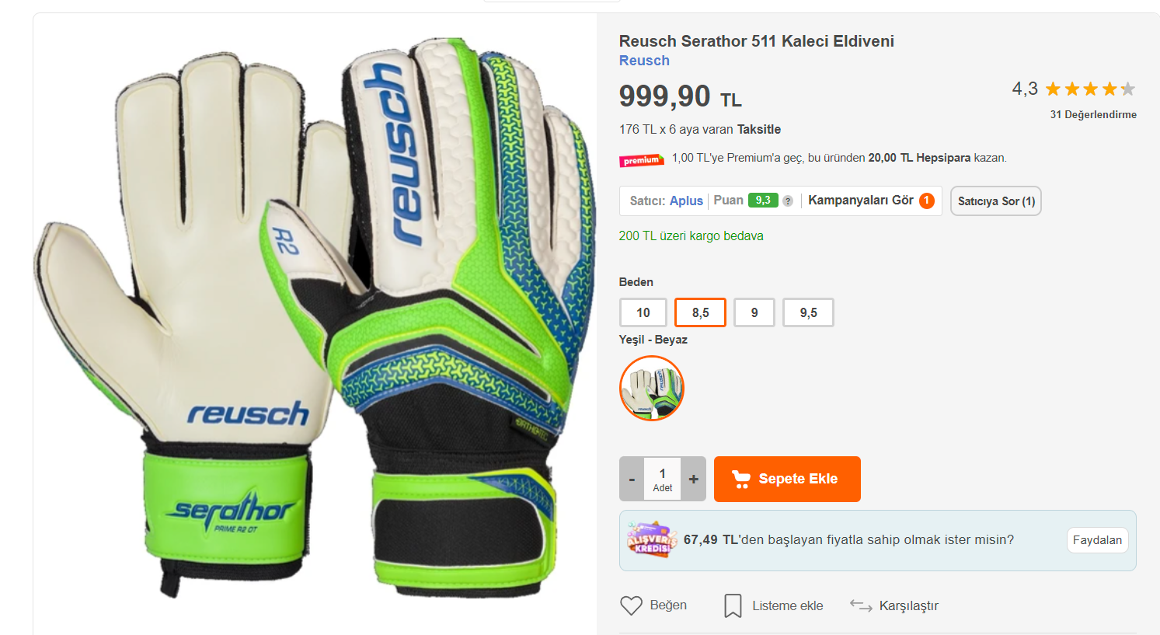Select size 9,5

click(808, 312)
